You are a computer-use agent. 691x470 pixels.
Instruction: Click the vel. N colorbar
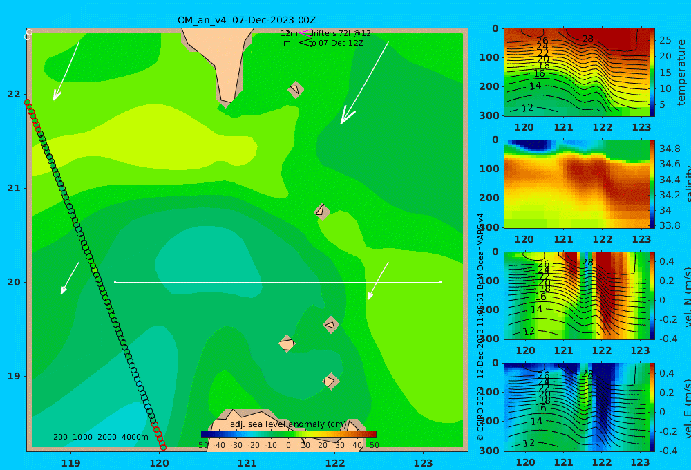(x=652, y=295)
